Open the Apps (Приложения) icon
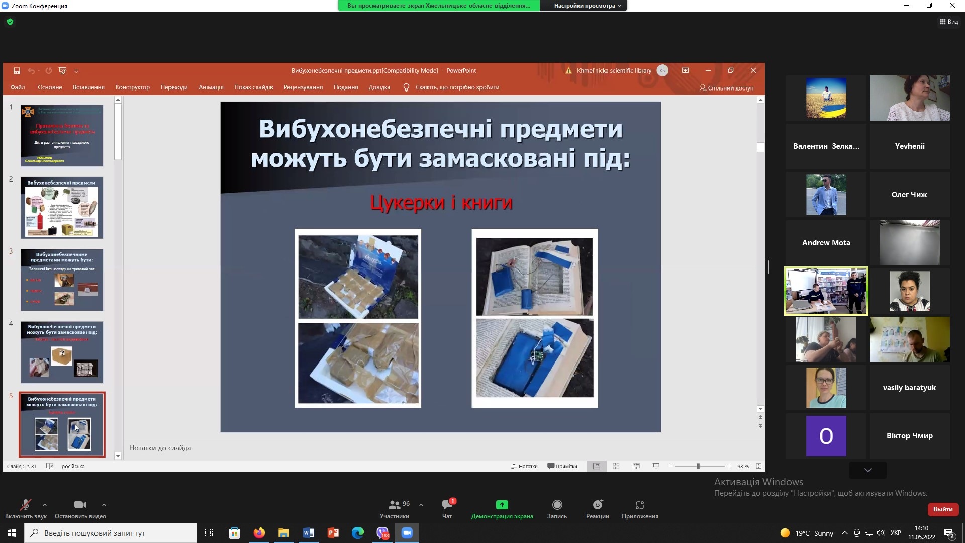 (x=639, y=505)
